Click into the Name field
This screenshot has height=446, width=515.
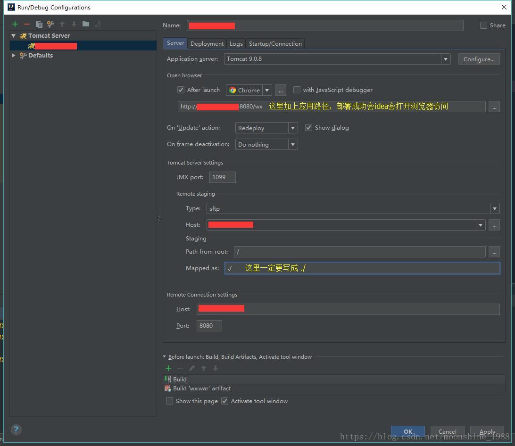click(x=325, y=25)
